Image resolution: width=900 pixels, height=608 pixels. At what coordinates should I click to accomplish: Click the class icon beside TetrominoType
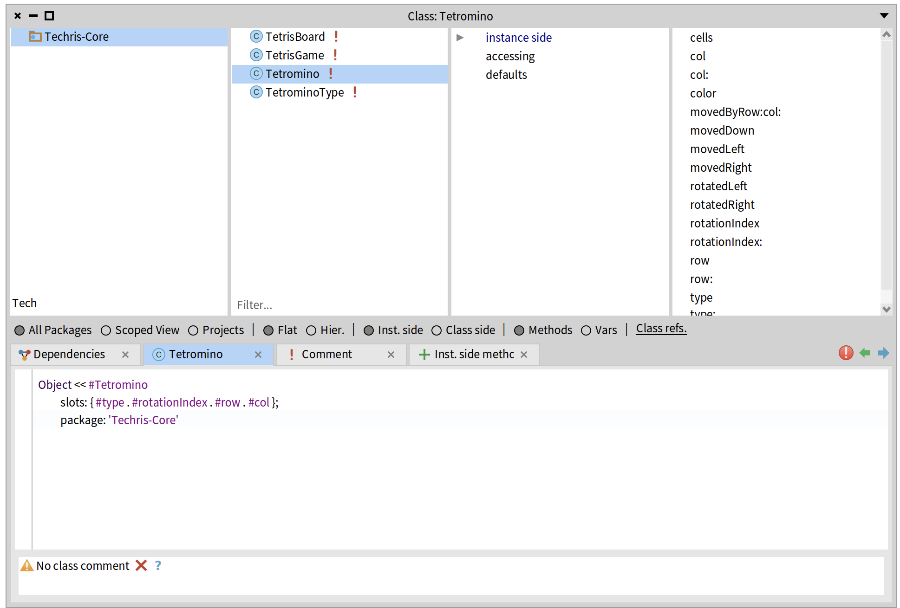pyautogui.click(x=256, y=92)
